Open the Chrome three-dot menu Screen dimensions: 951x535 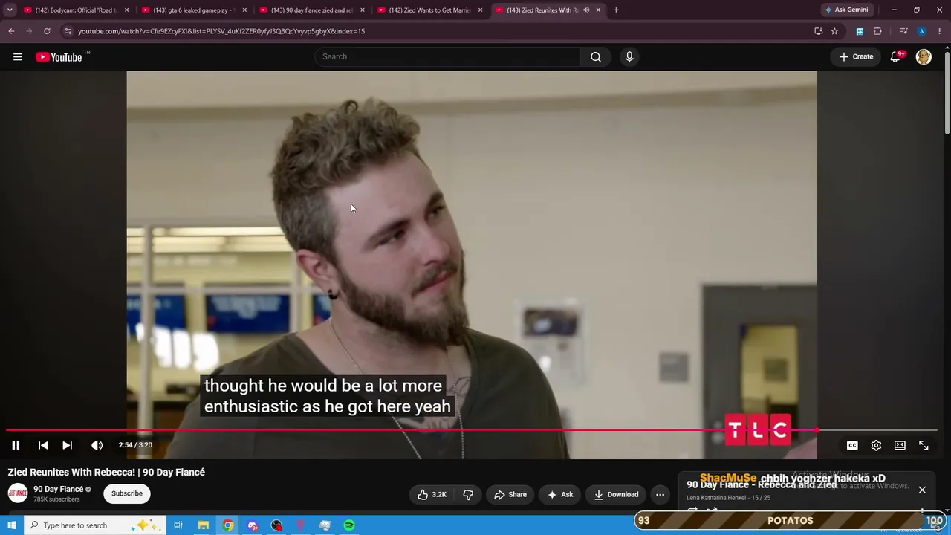(940, 31)
